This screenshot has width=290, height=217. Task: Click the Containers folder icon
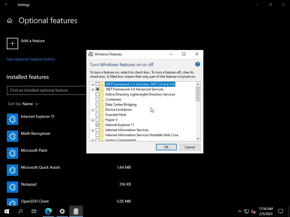(x=102, y=99)
